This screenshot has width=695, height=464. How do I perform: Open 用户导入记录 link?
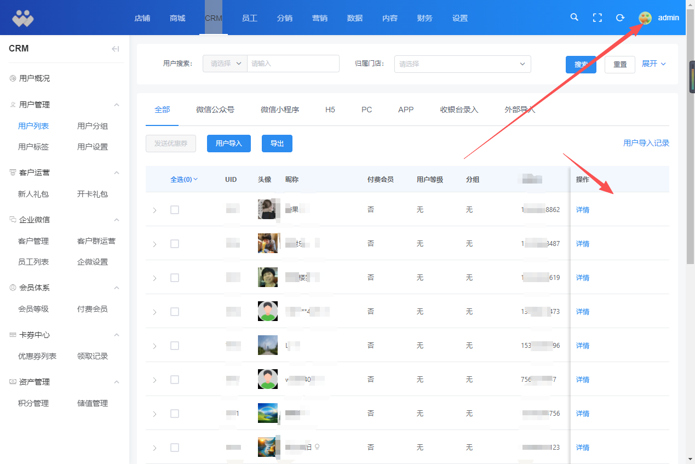(646, 143)
